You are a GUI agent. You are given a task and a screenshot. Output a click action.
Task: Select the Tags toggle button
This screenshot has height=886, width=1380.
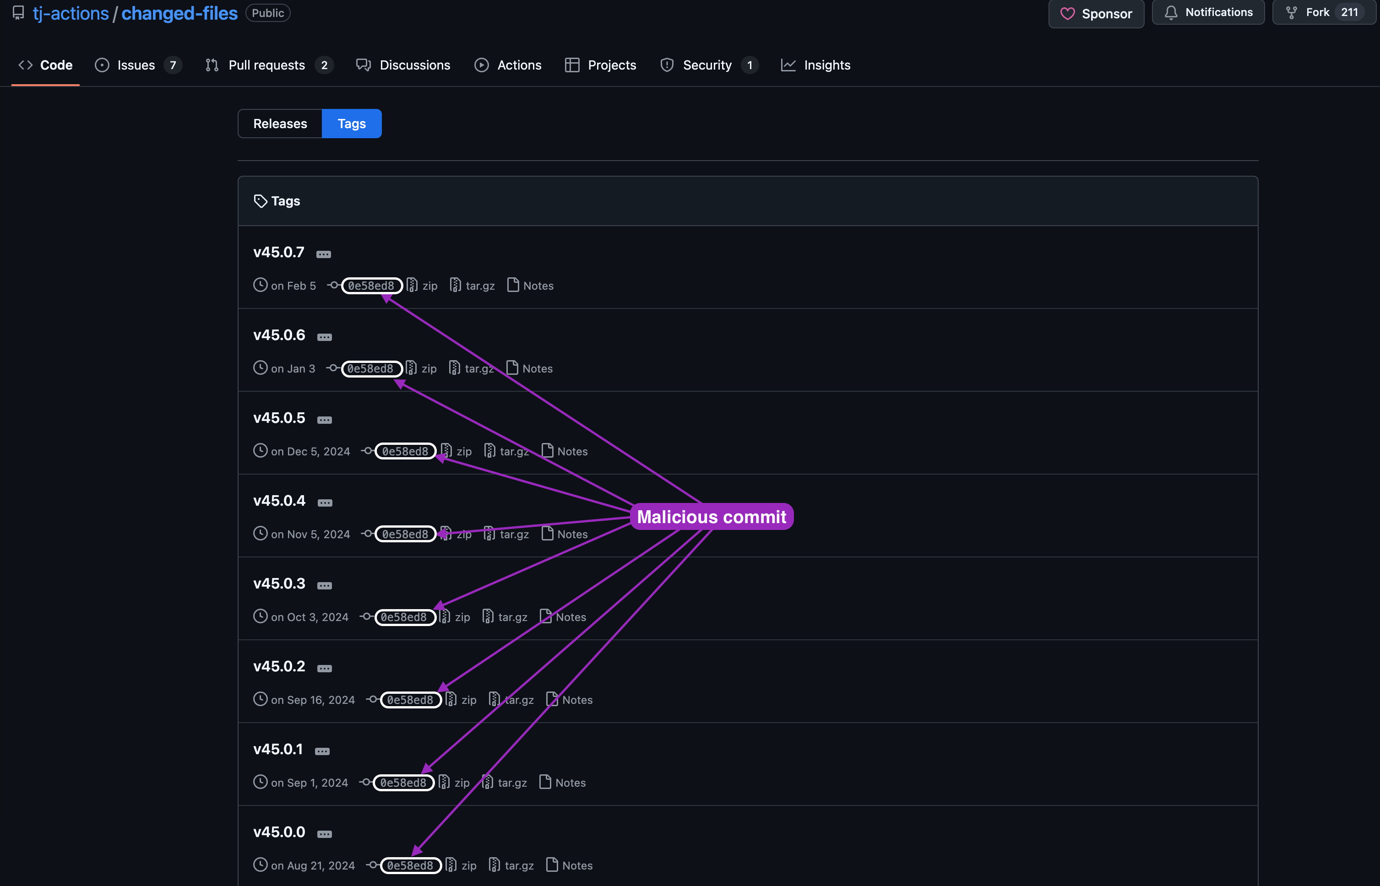point(351,123)
